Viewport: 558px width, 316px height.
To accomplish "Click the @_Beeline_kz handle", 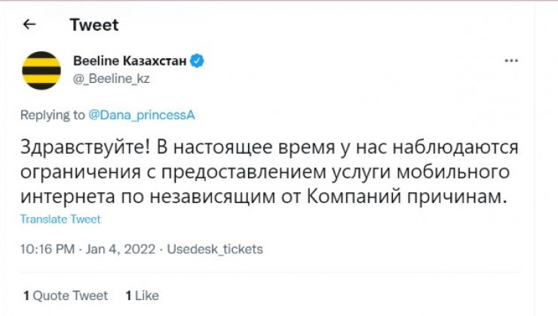I will (111, 77).
